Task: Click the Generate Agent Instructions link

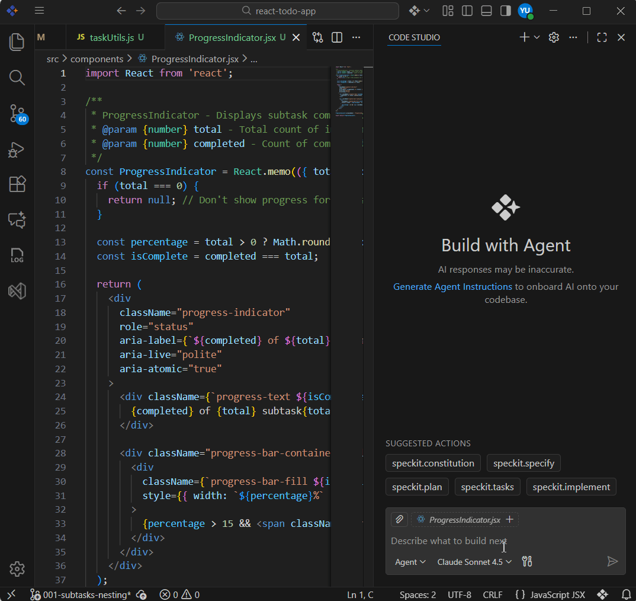Action: pos(452,286)
